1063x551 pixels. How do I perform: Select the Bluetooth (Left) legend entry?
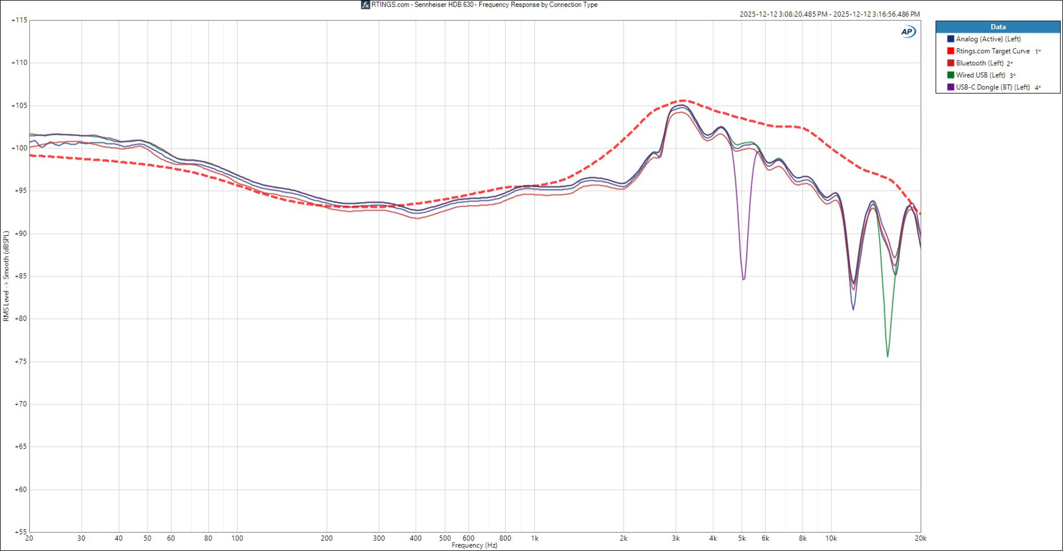coord(980,63)
